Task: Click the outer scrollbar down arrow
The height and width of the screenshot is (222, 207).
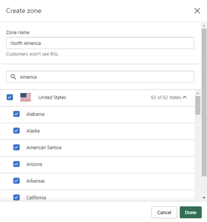Action: click(204, 198)
